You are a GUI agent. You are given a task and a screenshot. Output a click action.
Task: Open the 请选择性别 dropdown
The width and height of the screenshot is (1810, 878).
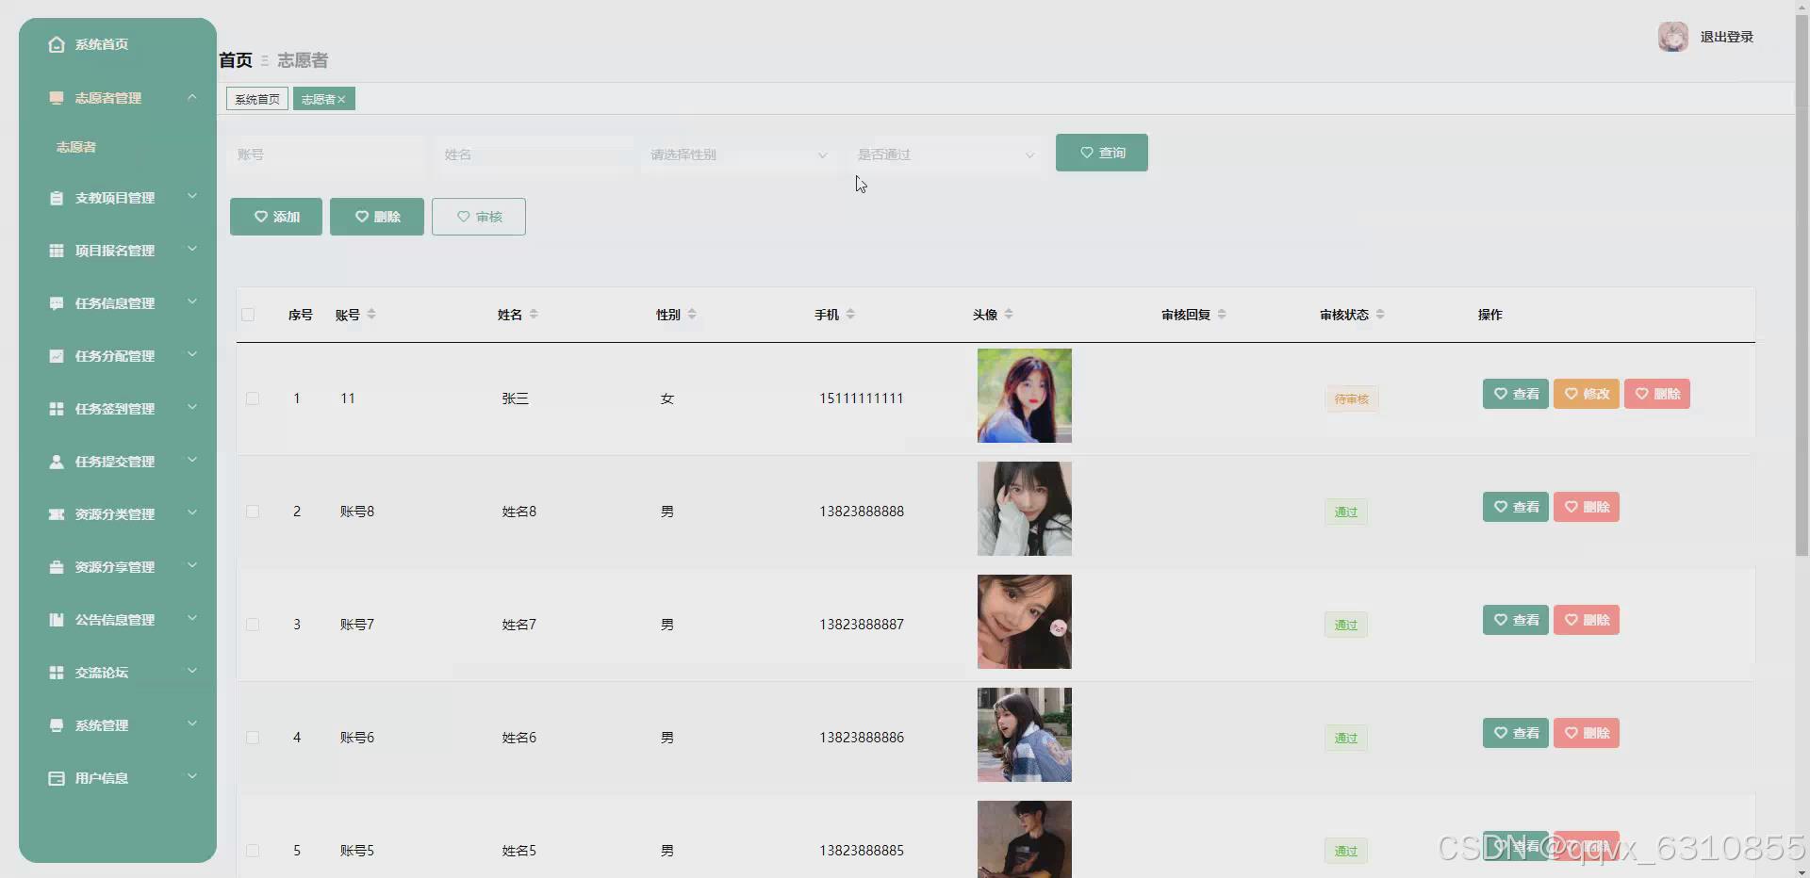point(739,154)
